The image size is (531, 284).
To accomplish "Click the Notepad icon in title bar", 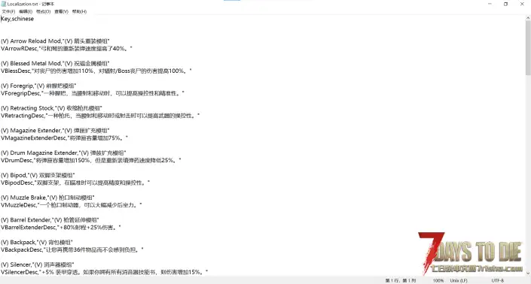I will tap(4, 4).
